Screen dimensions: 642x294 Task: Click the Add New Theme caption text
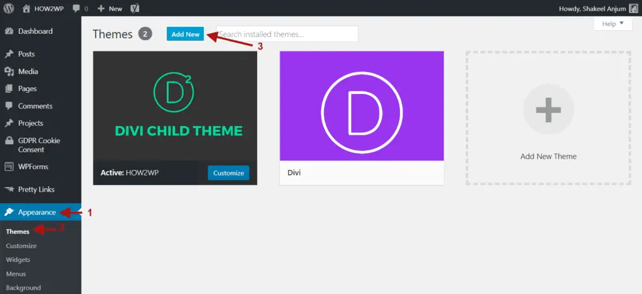click(548, 157)
